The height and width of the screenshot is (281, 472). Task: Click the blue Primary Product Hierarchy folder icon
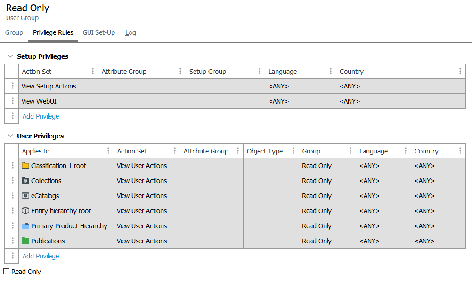[25, 226]
